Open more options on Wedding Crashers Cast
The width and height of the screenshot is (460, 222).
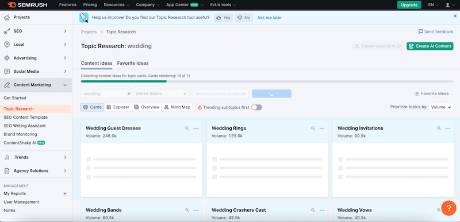322,211
